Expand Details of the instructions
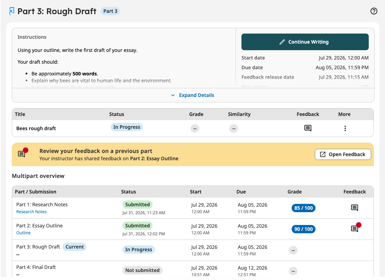385x280 pixels. (193, 95)
